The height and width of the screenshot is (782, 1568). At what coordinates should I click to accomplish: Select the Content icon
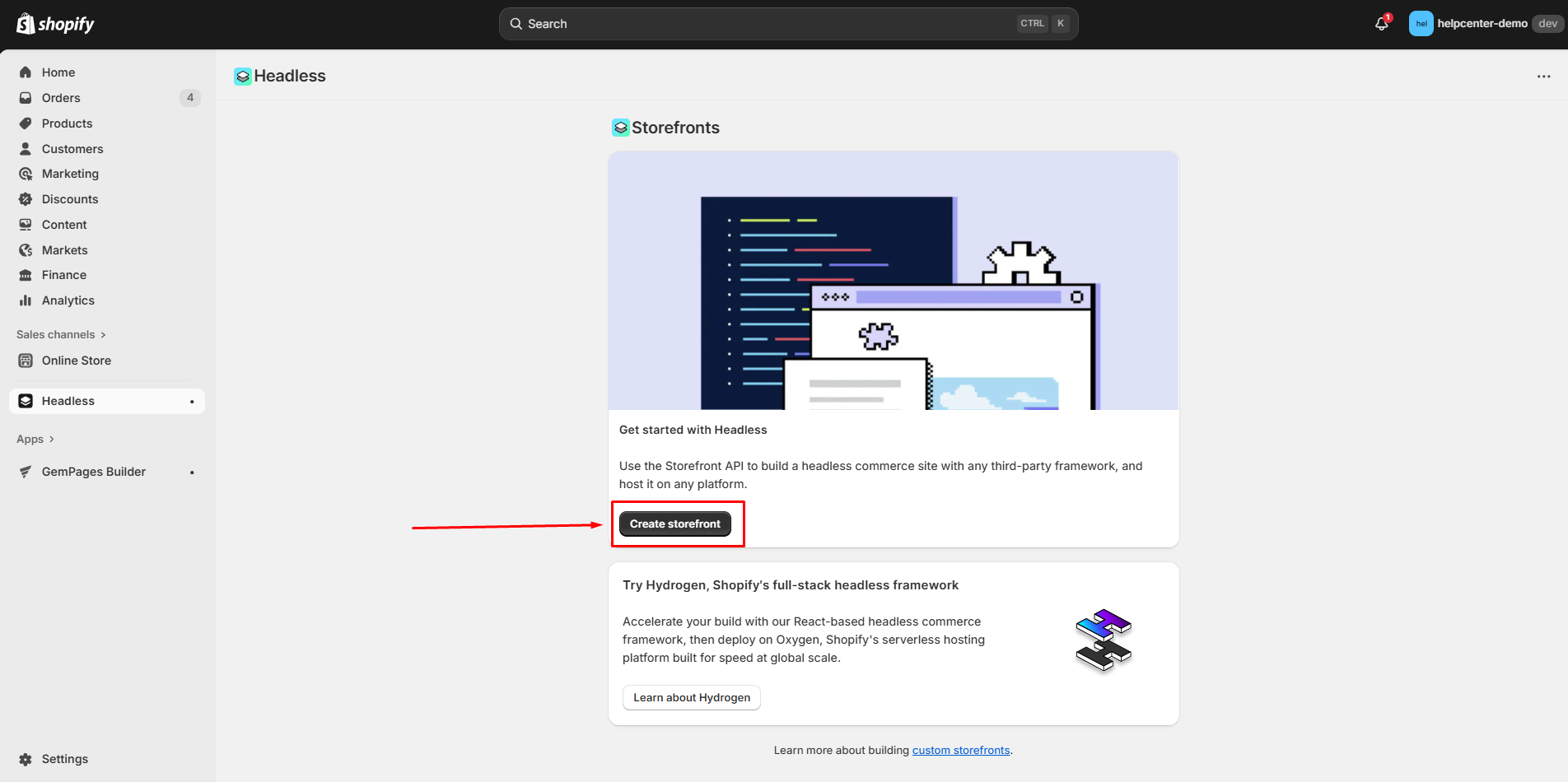click(26, 225)
